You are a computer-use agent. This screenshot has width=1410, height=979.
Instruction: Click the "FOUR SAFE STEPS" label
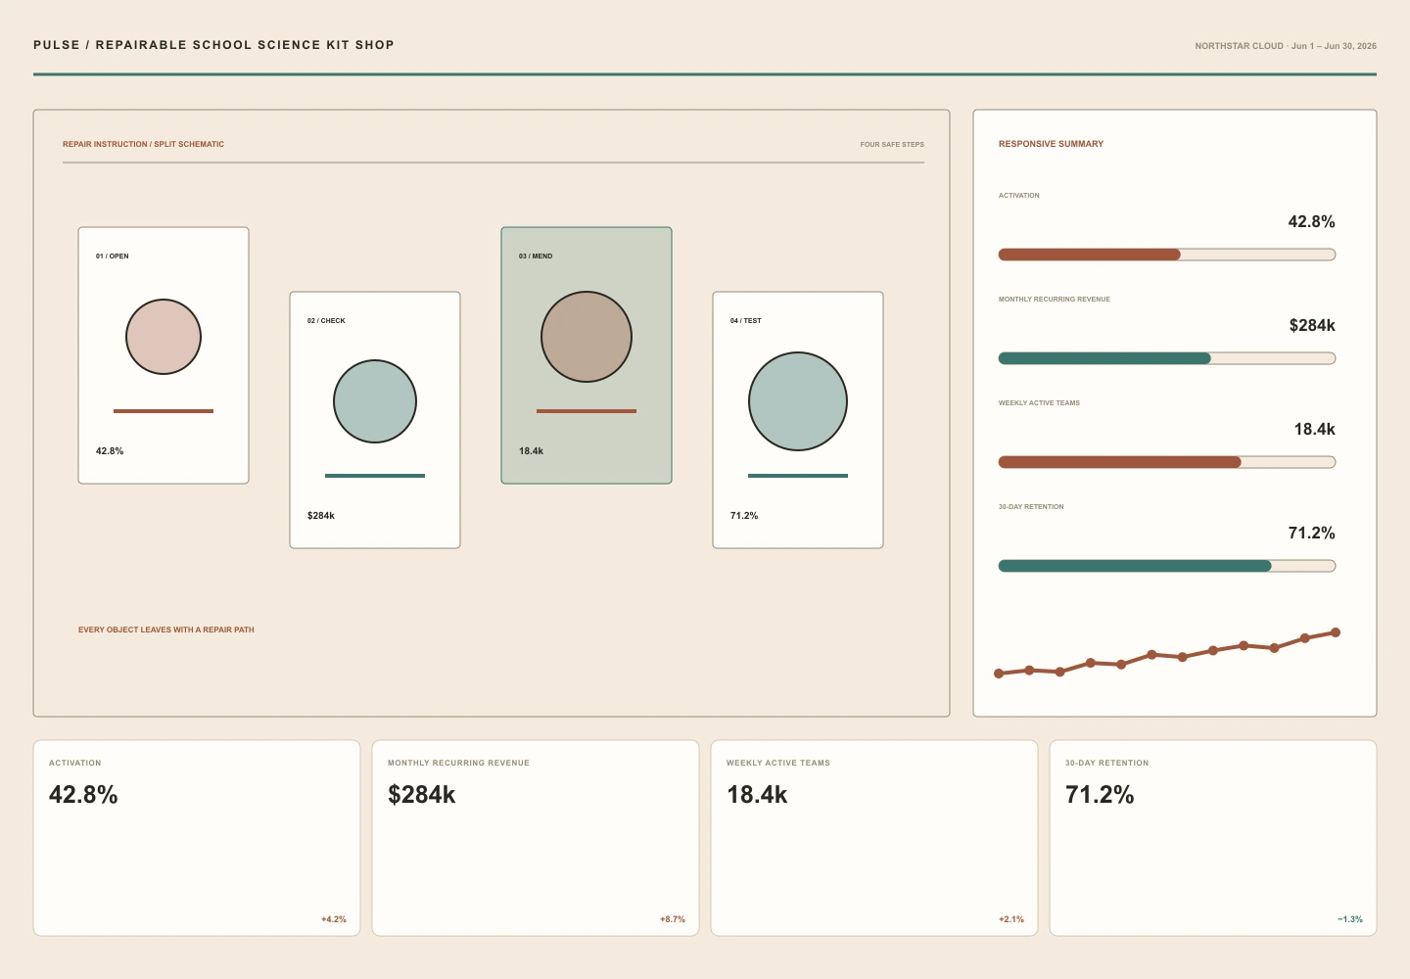(892, 144)
